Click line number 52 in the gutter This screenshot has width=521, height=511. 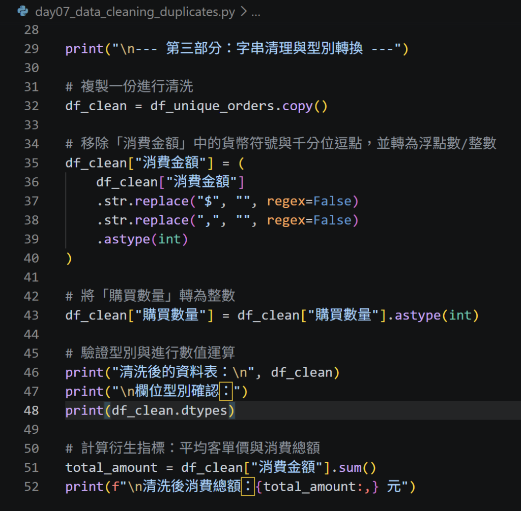coord(32,487)
